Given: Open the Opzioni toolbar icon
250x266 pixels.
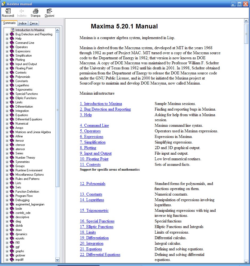Looking at the screenshot, I should [x=49, y=11].
